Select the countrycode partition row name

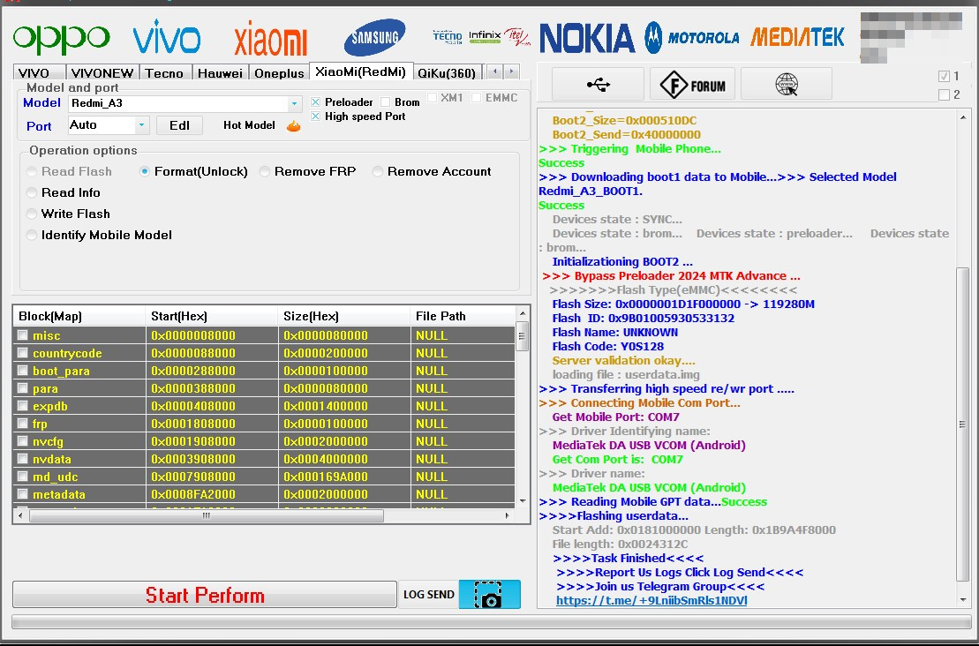(67, 353)
